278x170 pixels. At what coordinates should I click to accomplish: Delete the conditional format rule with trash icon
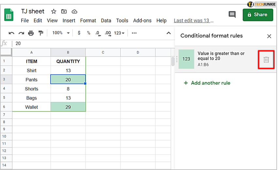(266, 60)
